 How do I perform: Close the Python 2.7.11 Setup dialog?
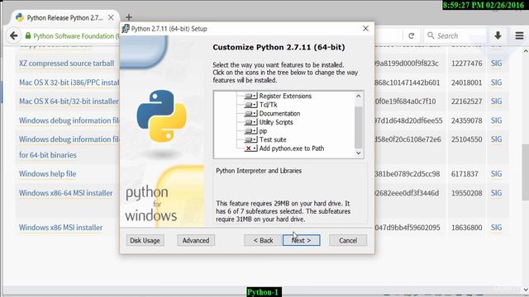pos(365,29)
